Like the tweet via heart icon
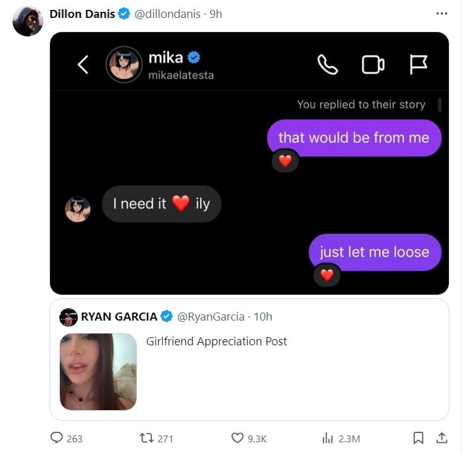 pos(238,438)
